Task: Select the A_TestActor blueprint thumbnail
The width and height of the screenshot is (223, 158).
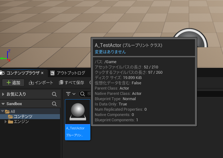Action: click(x=77, y=112)
